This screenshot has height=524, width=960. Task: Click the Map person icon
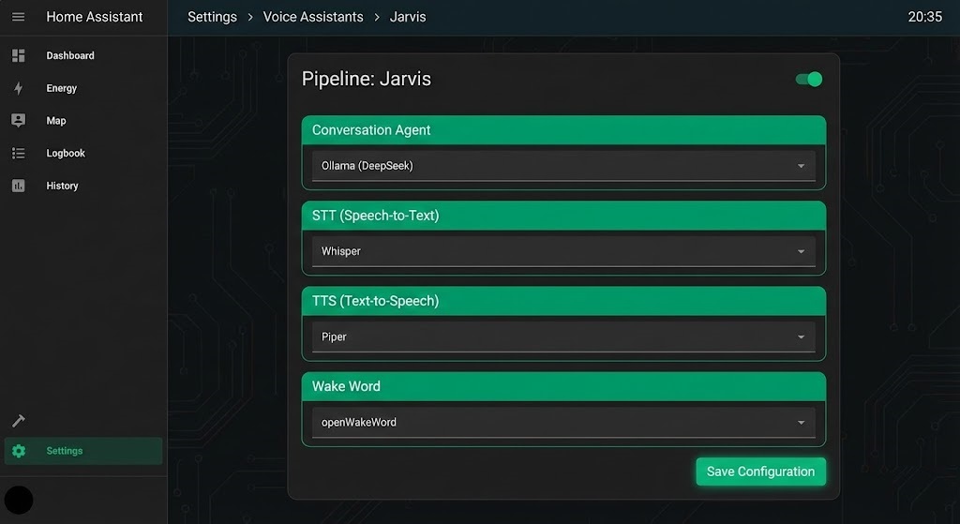[x=19, y=121]
